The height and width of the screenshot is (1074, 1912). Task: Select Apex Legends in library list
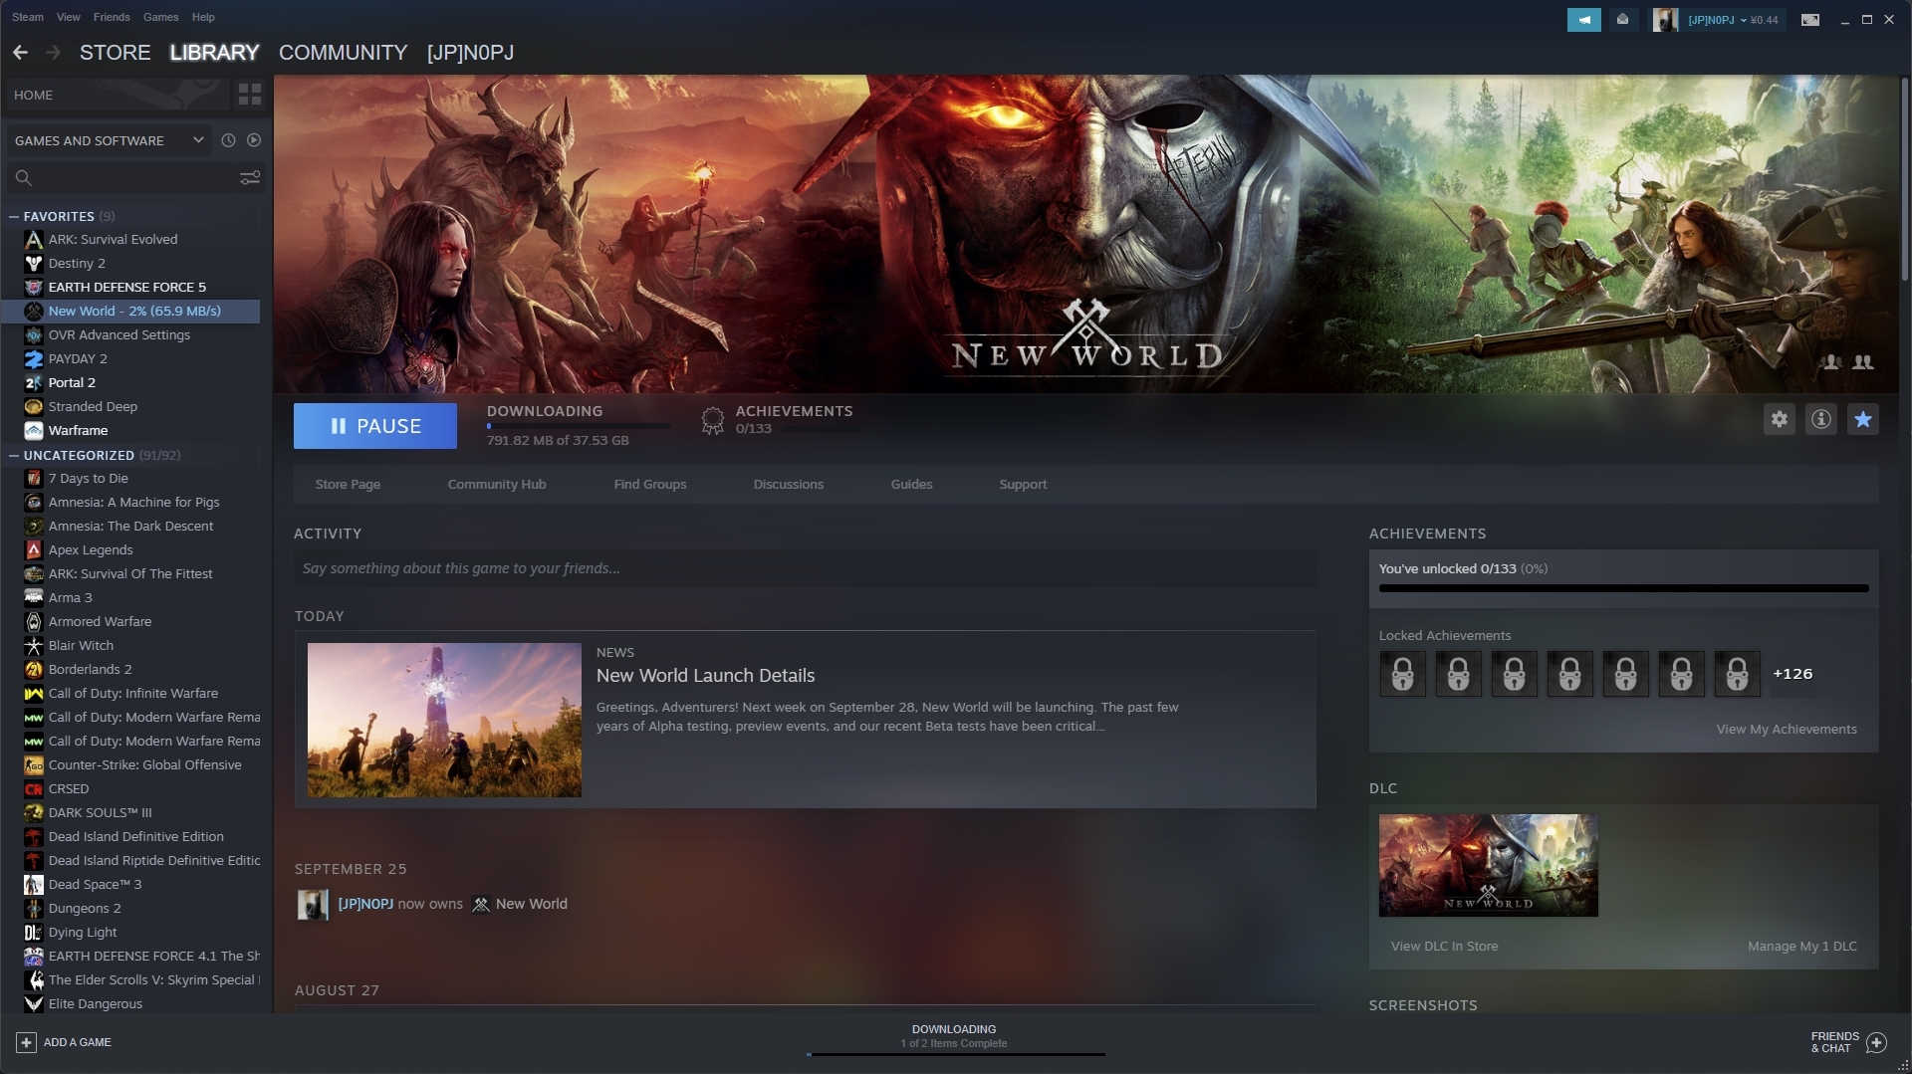(x=91, y=549)
